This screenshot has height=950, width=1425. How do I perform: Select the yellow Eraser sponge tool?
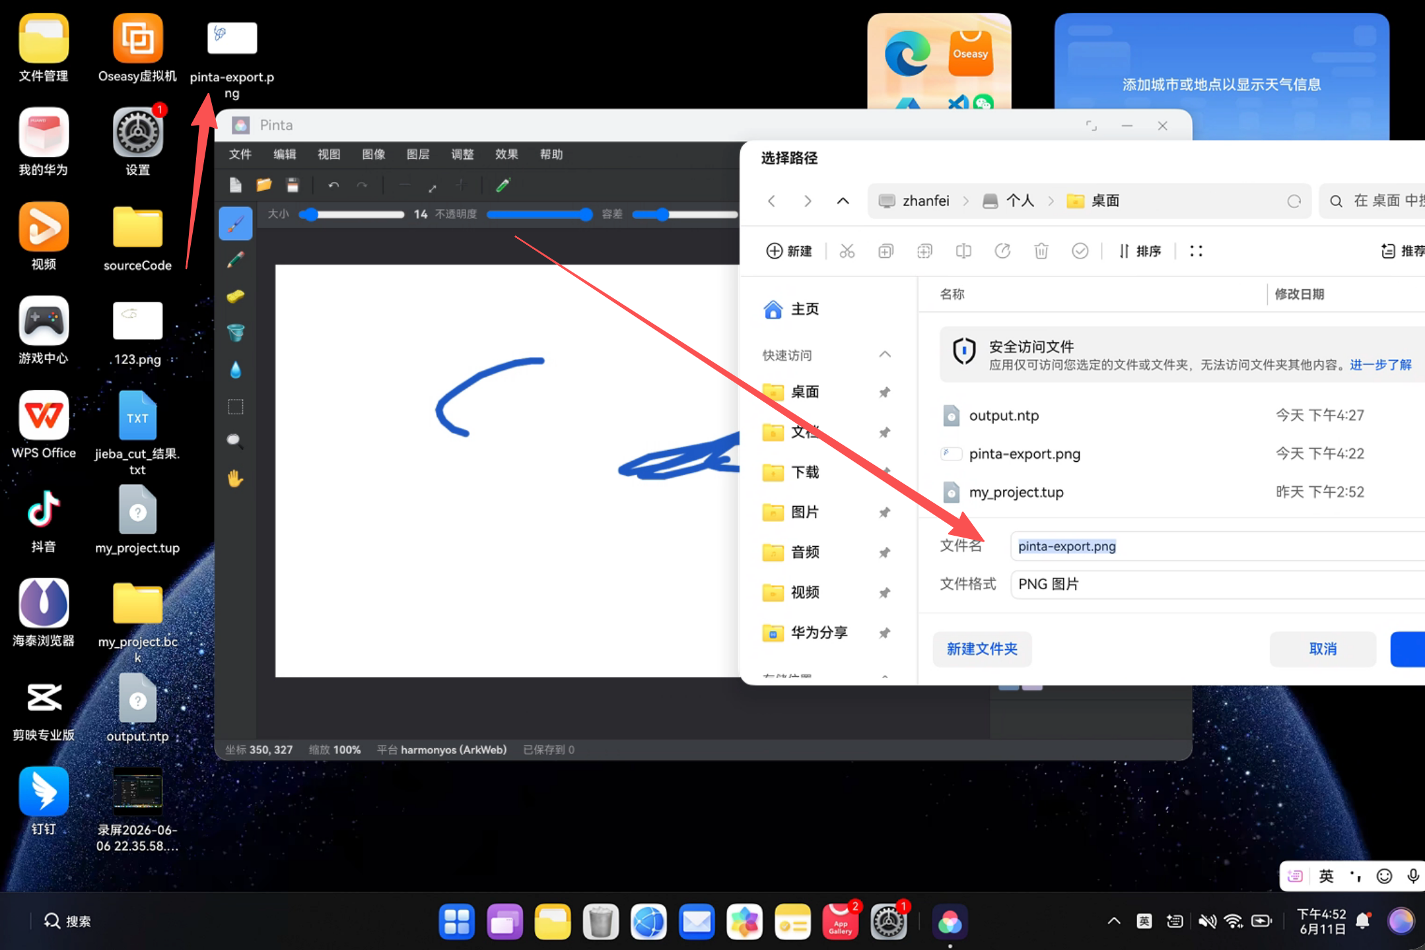pos(236,297)
